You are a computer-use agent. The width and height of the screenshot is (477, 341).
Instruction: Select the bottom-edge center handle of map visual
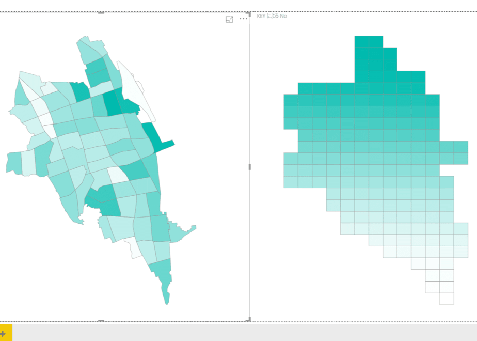pos(101,321)
